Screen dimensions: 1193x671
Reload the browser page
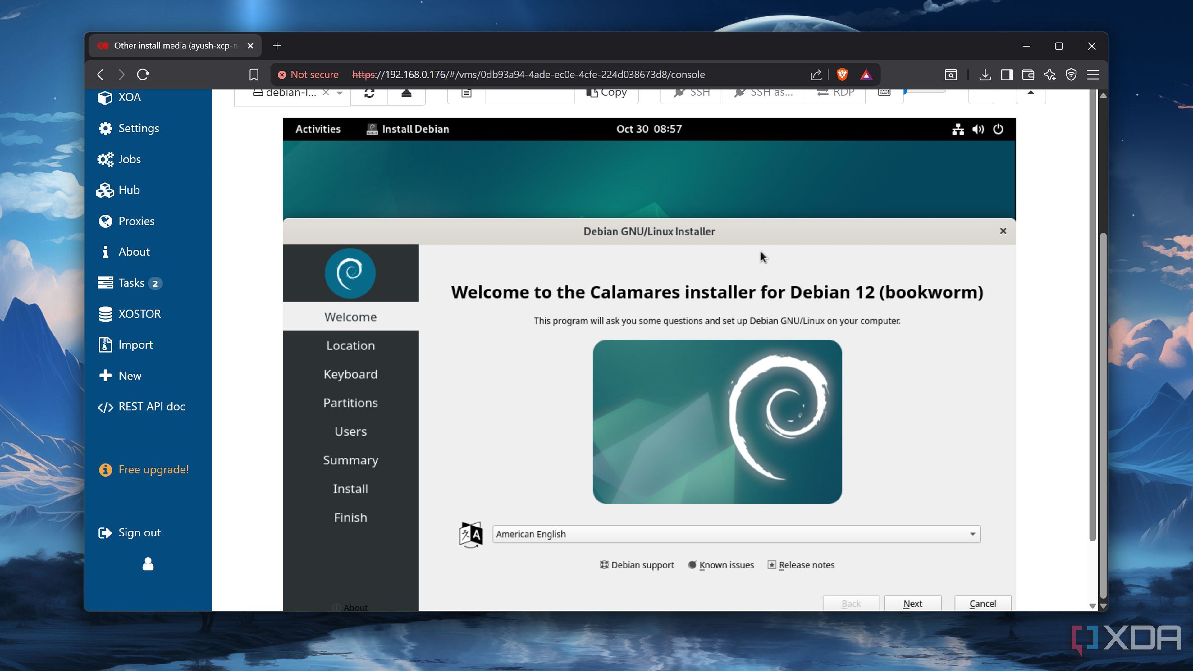pyautogui.click(x=143, y=75)
